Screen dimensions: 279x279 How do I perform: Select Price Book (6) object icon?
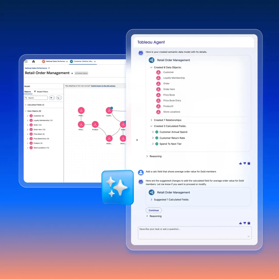click(31, 134)
